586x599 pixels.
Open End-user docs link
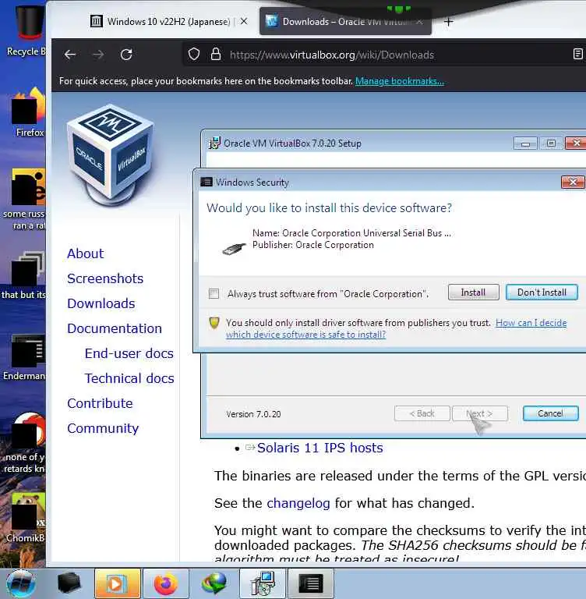129,353
